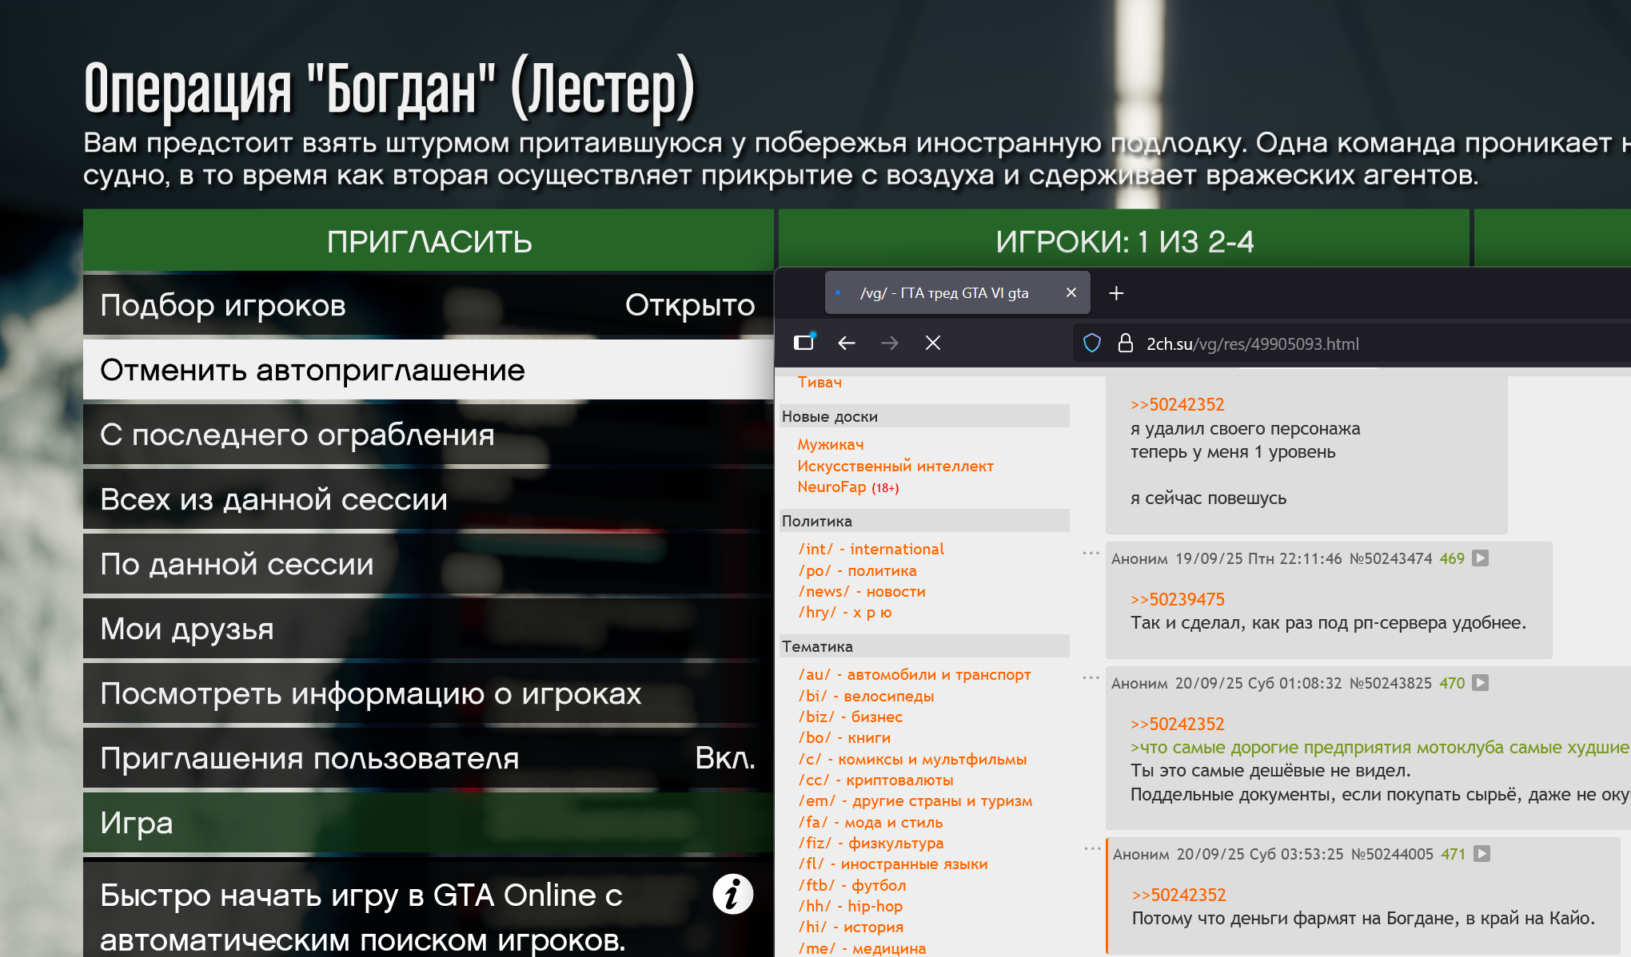Go back in browser history
The image size is (1631, 957).
[847, 343]
